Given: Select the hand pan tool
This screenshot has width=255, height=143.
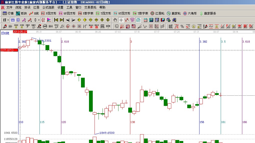Looking at the screenshot, I should pyautogui.click(x=115, y=20).
